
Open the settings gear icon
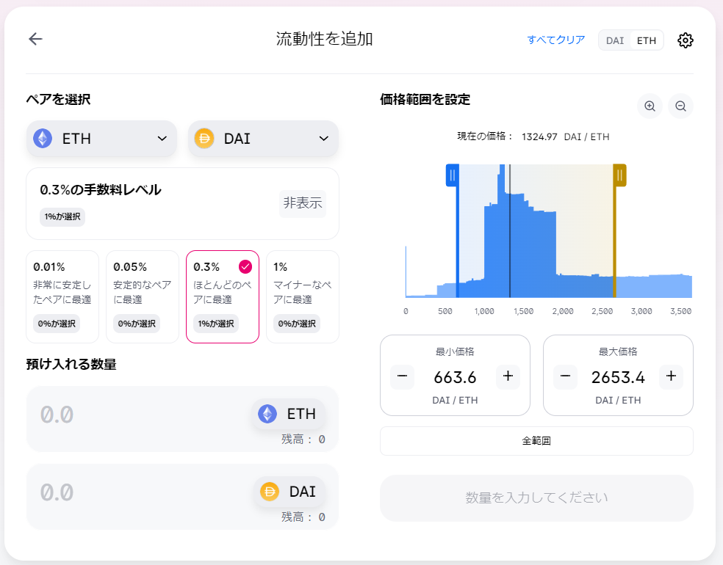click(685, 40)
